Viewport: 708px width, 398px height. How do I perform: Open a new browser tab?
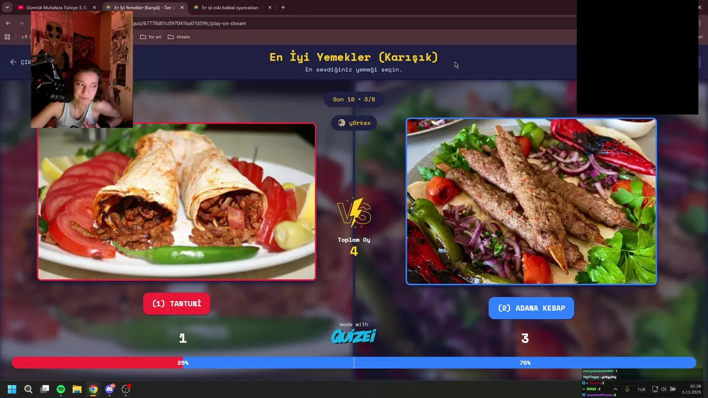pos(283,8)
